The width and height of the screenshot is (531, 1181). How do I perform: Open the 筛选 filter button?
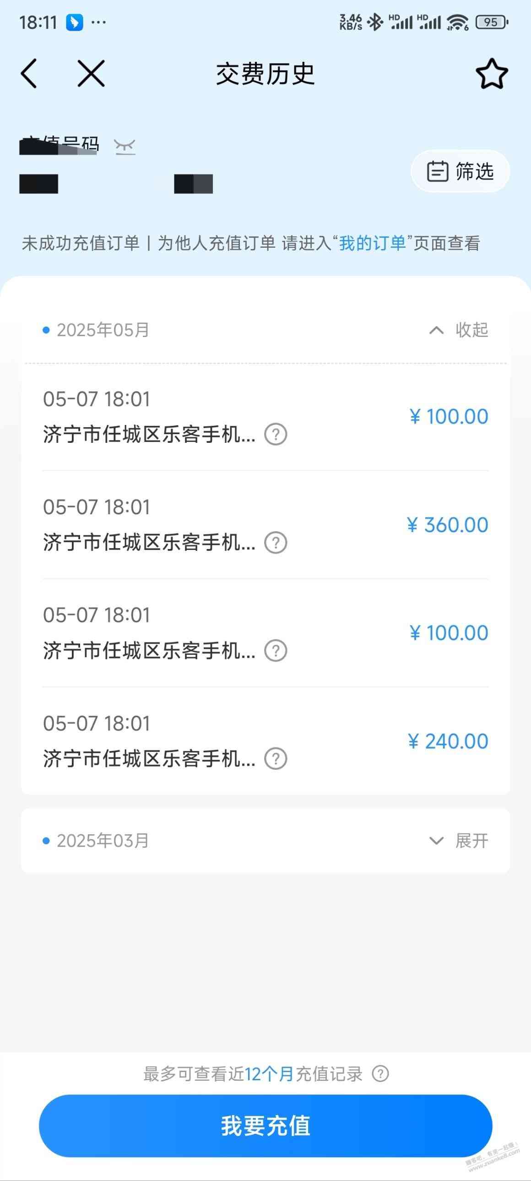point(460,171)
